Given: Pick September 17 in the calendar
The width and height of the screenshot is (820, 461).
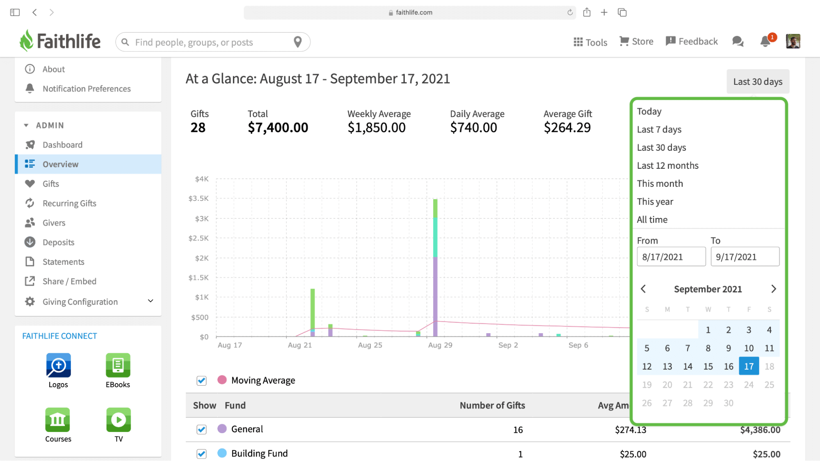Looking at the screenshot, I should coord(749,366).
